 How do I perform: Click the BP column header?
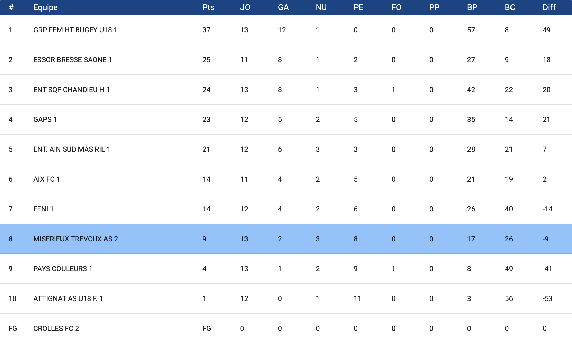[472, 7]
